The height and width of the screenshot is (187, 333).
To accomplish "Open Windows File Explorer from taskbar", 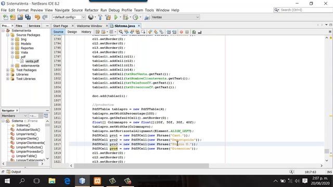I will (x=52, y=181).
